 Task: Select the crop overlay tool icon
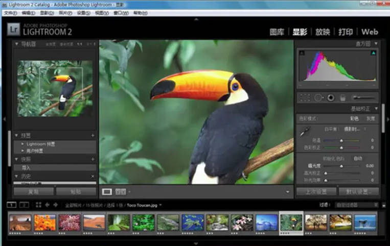(x=305, y=97)
